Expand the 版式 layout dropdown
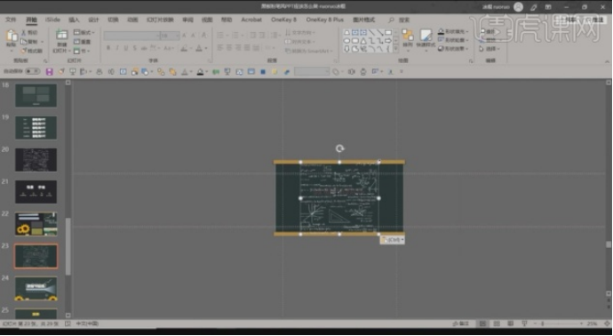Viewport: 613px width, 336px height. click(x=84, y=33)
